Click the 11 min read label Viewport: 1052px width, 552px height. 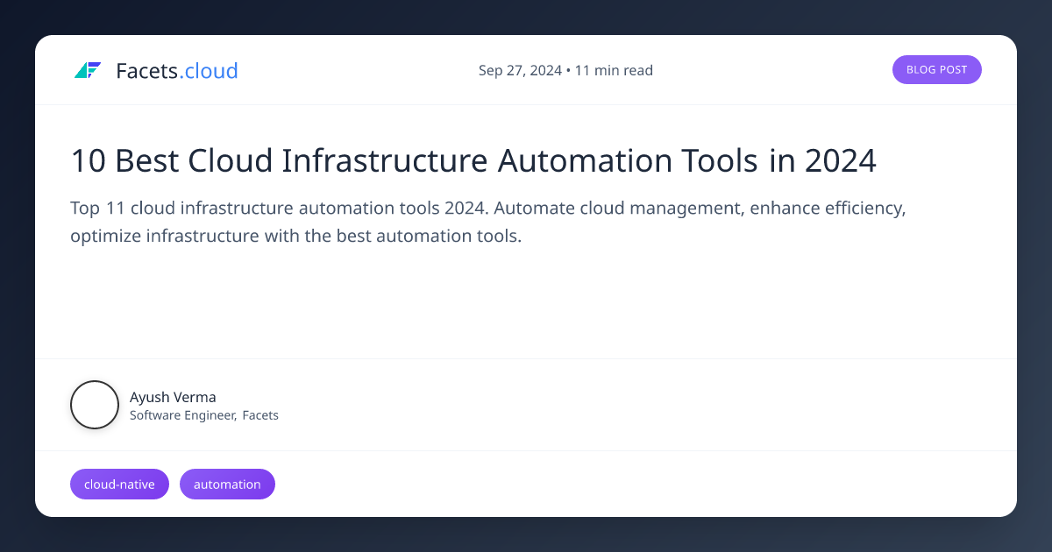tap(614, 70)
